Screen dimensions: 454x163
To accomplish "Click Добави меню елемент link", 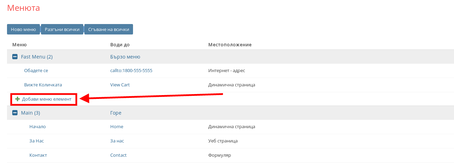I will [47, 99].
